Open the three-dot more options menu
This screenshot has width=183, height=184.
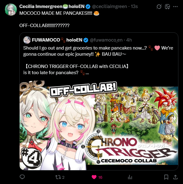tap(175, 6)
